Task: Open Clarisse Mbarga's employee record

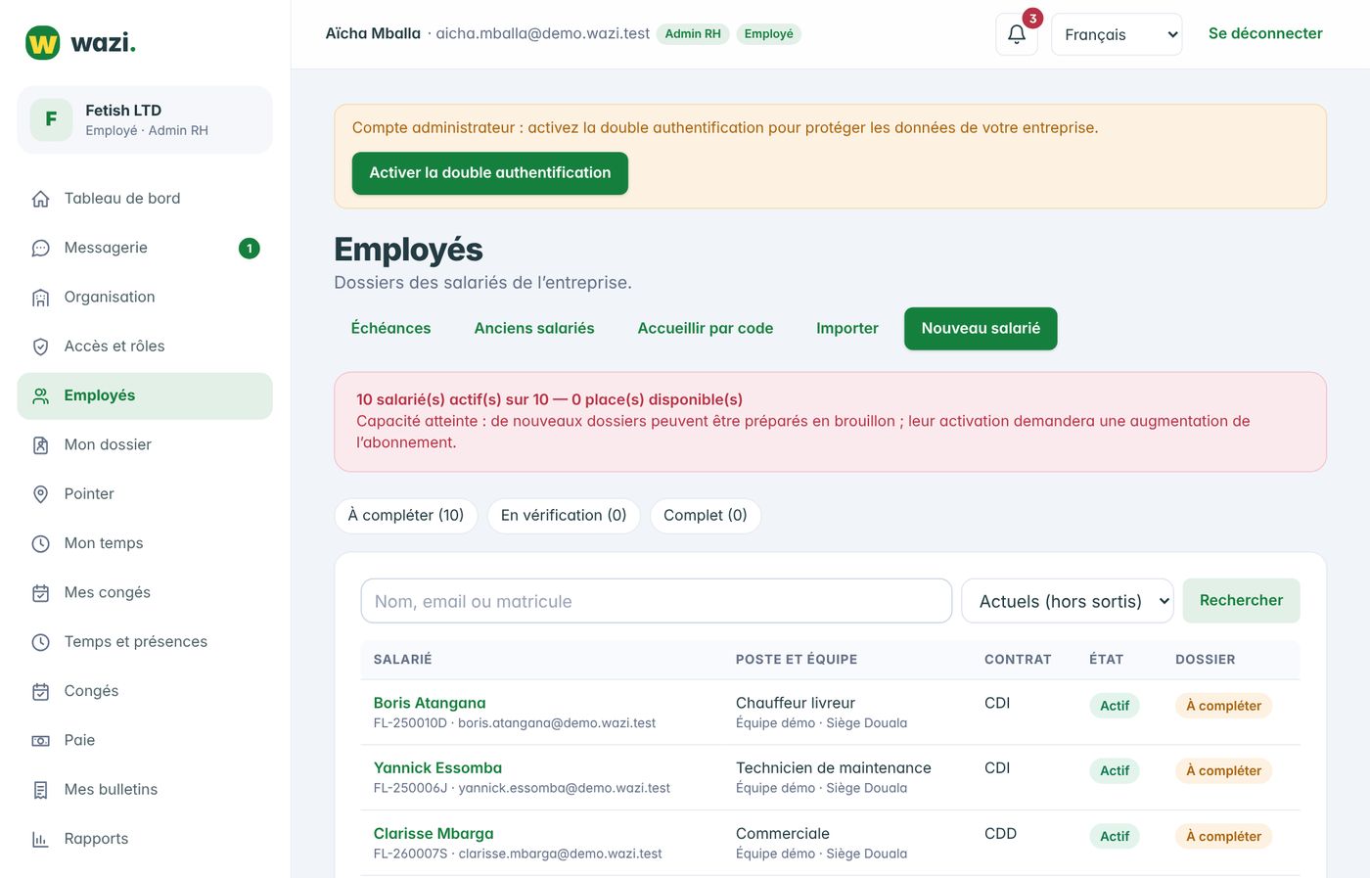Action: 434,834
